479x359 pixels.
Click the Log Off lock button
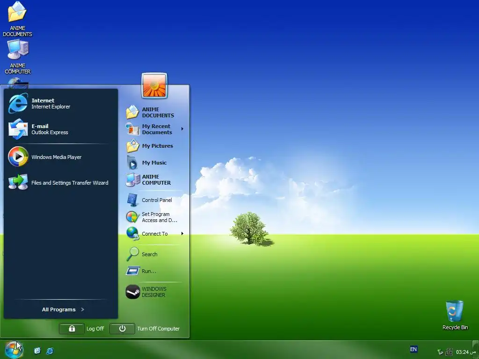click(x=72, y=329)
